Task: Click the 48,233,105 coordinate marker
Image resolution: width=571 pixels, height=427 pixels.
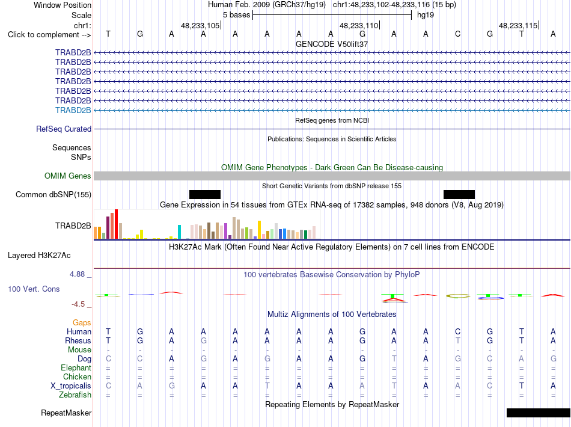Action: coord(200,25)
